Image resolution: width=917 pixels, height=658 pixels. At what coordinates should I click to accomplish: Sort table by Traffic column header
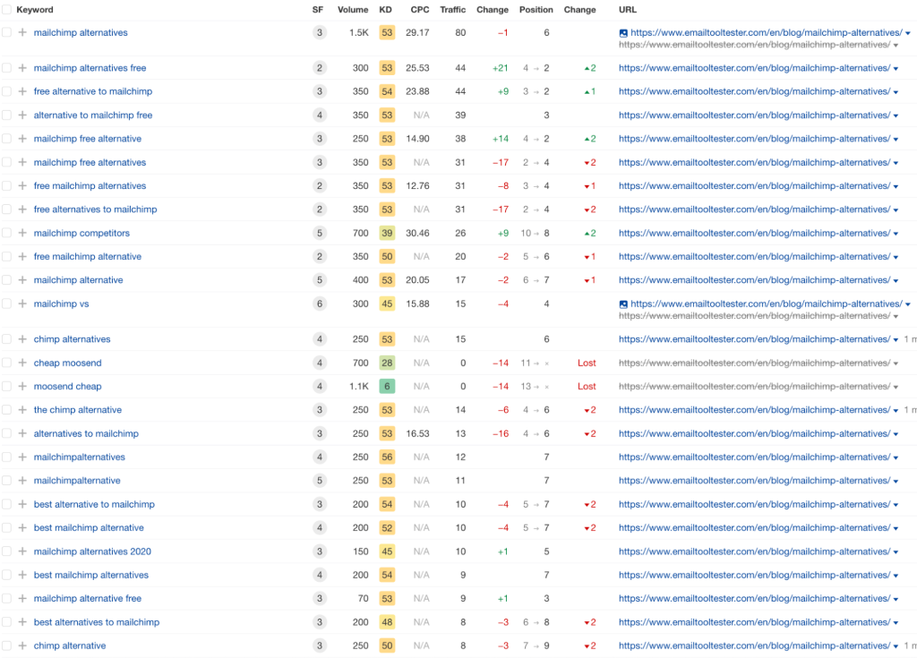tap(452, 9)
